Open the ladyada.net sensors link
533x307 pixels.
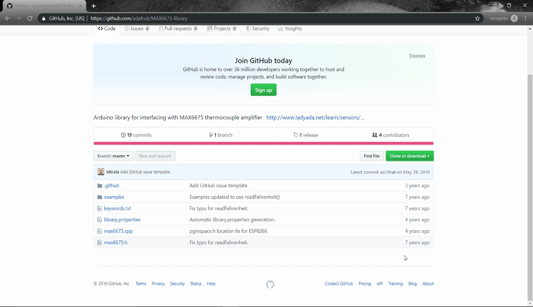click(315, 117)
